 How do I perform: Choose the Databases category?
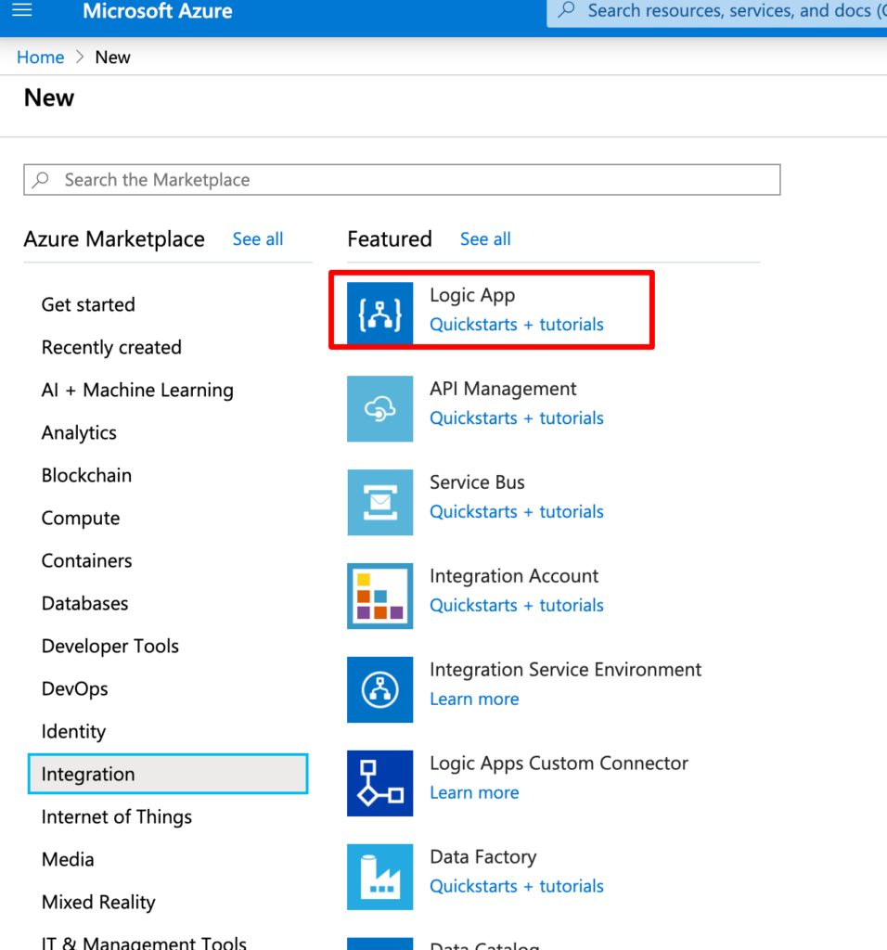coord(84,603)
